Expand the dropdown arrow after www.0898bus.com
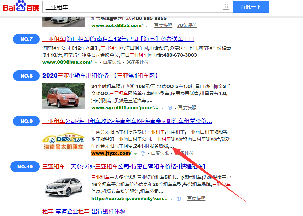The height and width of the screenshot is (216, 303). click(96, 63)
